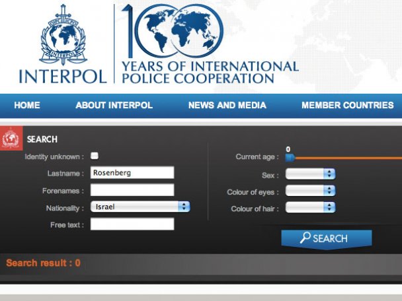Open the Colour of eyes dropdown

tap(310, 191)
